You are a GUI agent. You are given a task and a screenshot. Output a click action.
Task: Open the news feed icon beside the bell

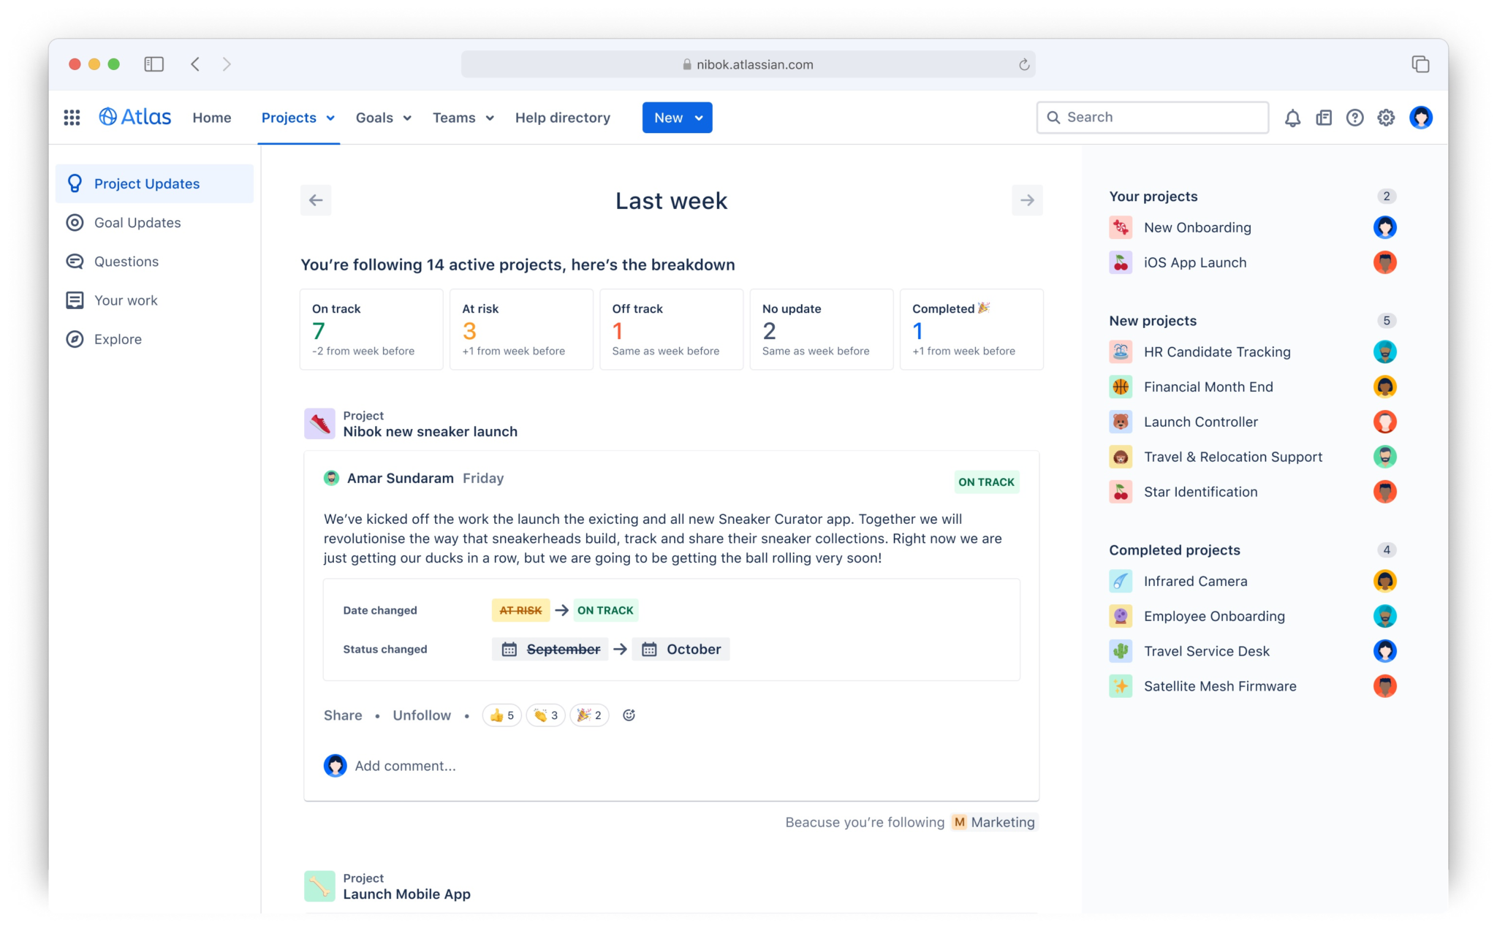click(1324, 118)
